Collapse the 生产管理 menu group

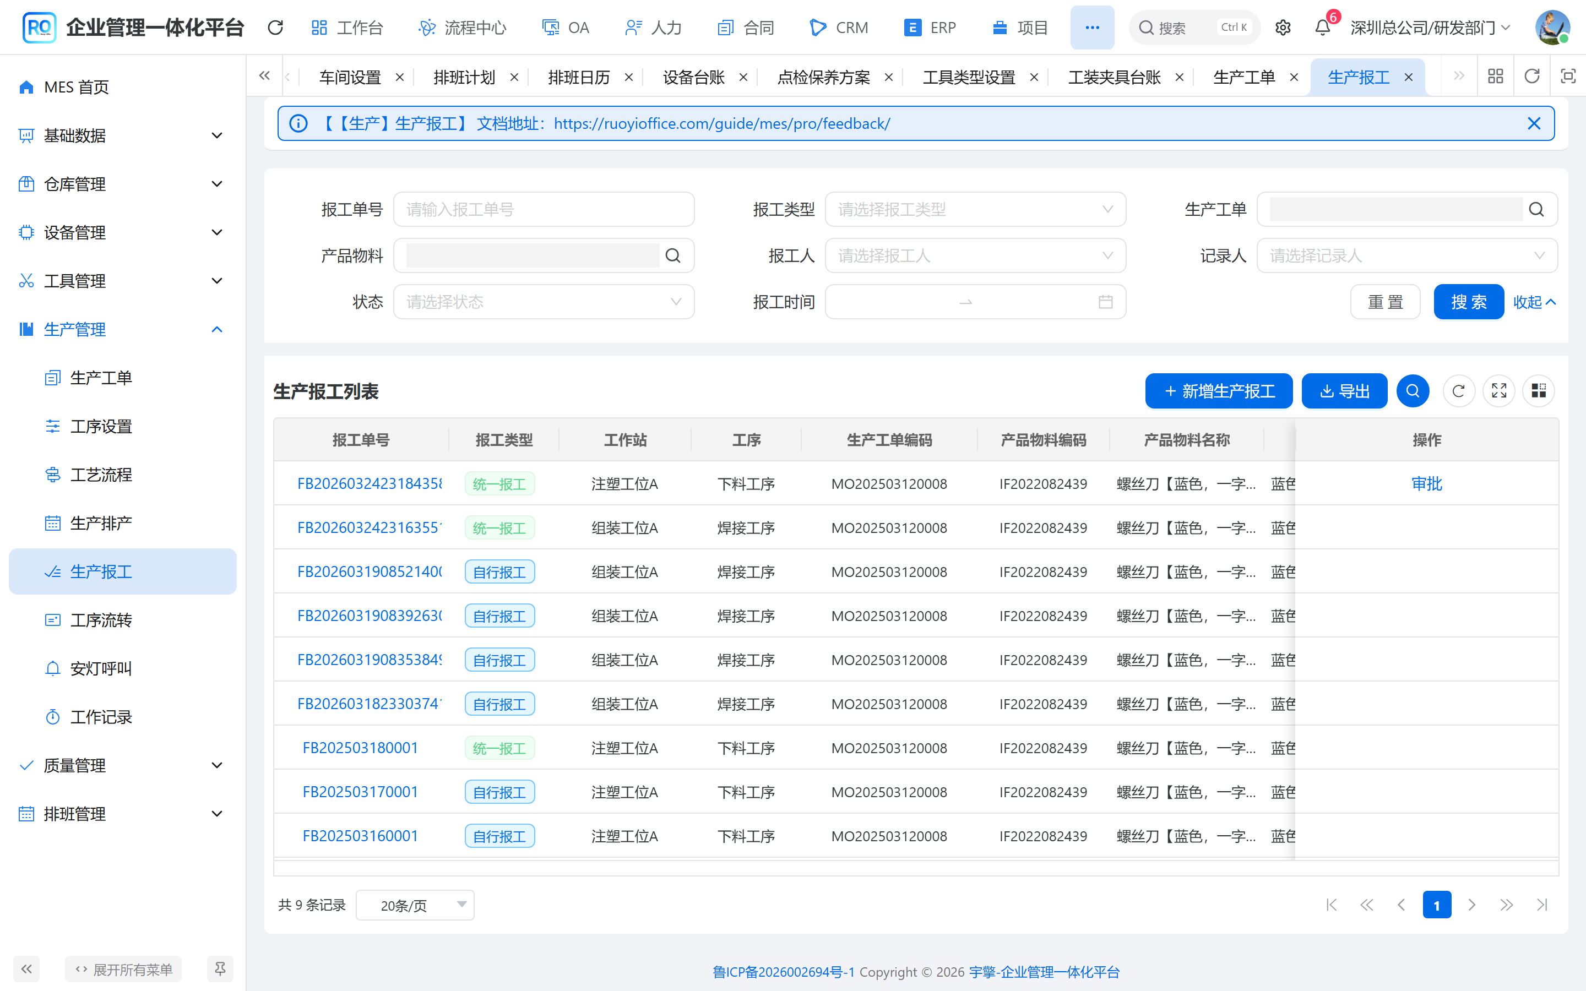123,330
